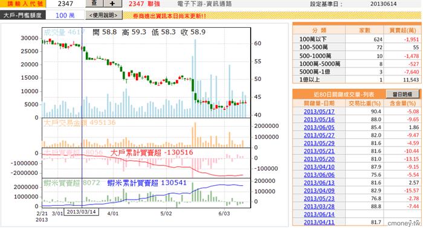Edit the 100 萬 threshold amount field
The height and width of the screenshot is (228, 423).
(x=65, y=15)
